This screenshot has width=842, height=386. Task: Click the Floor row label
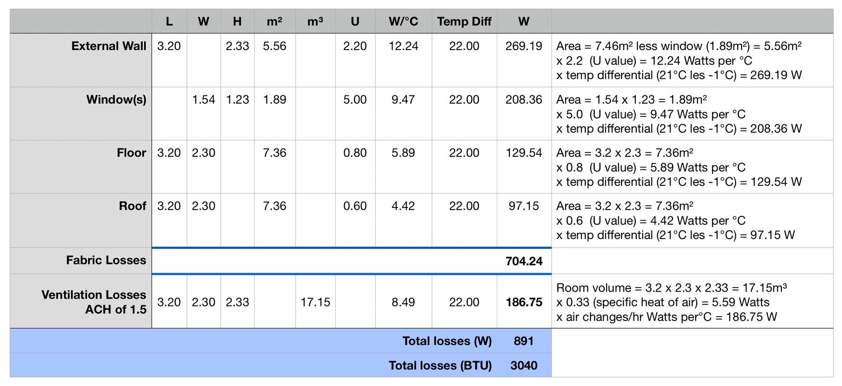[131, 153]
